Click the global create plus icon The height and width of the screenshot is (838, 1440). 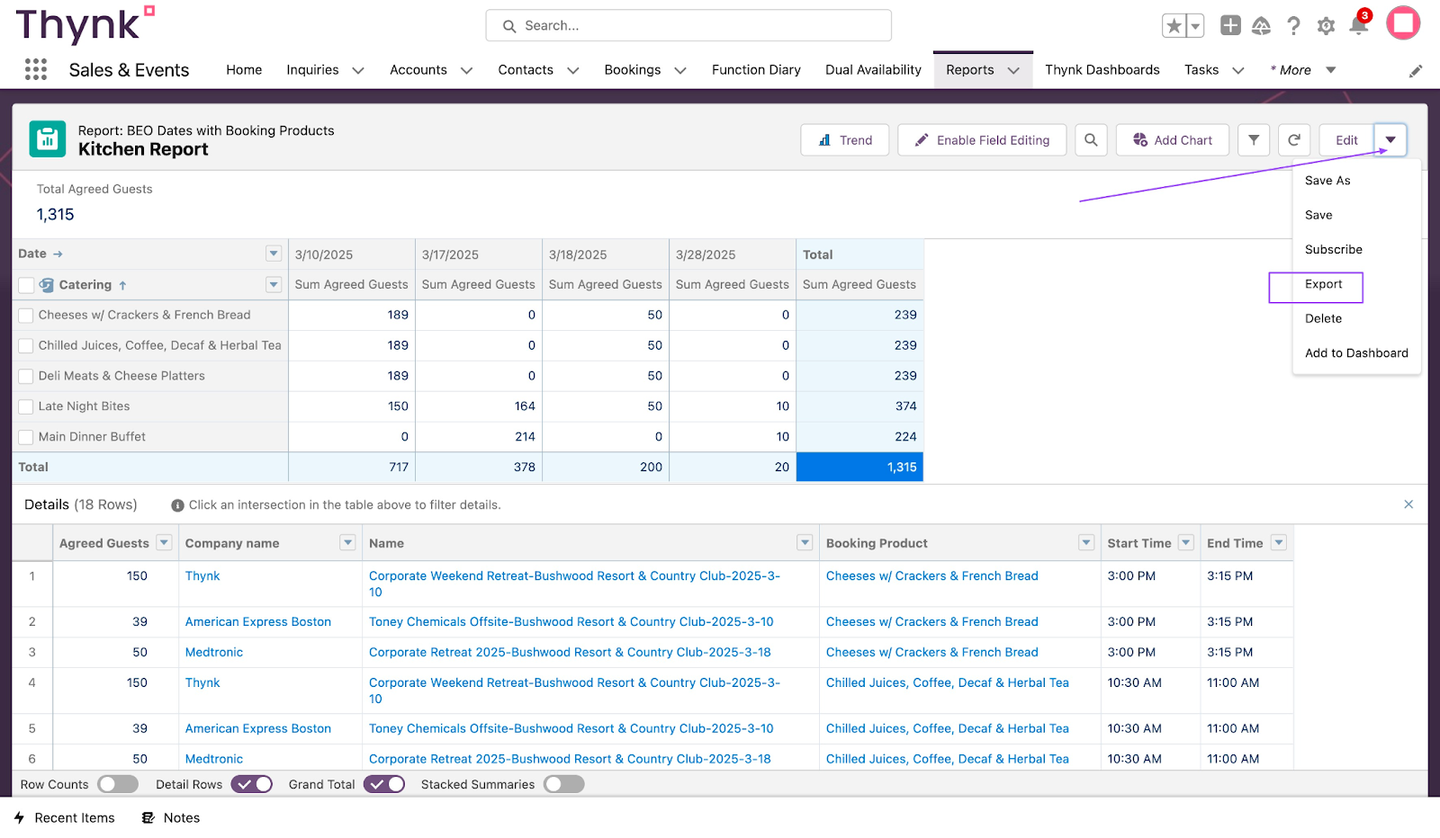point(1230,26)
